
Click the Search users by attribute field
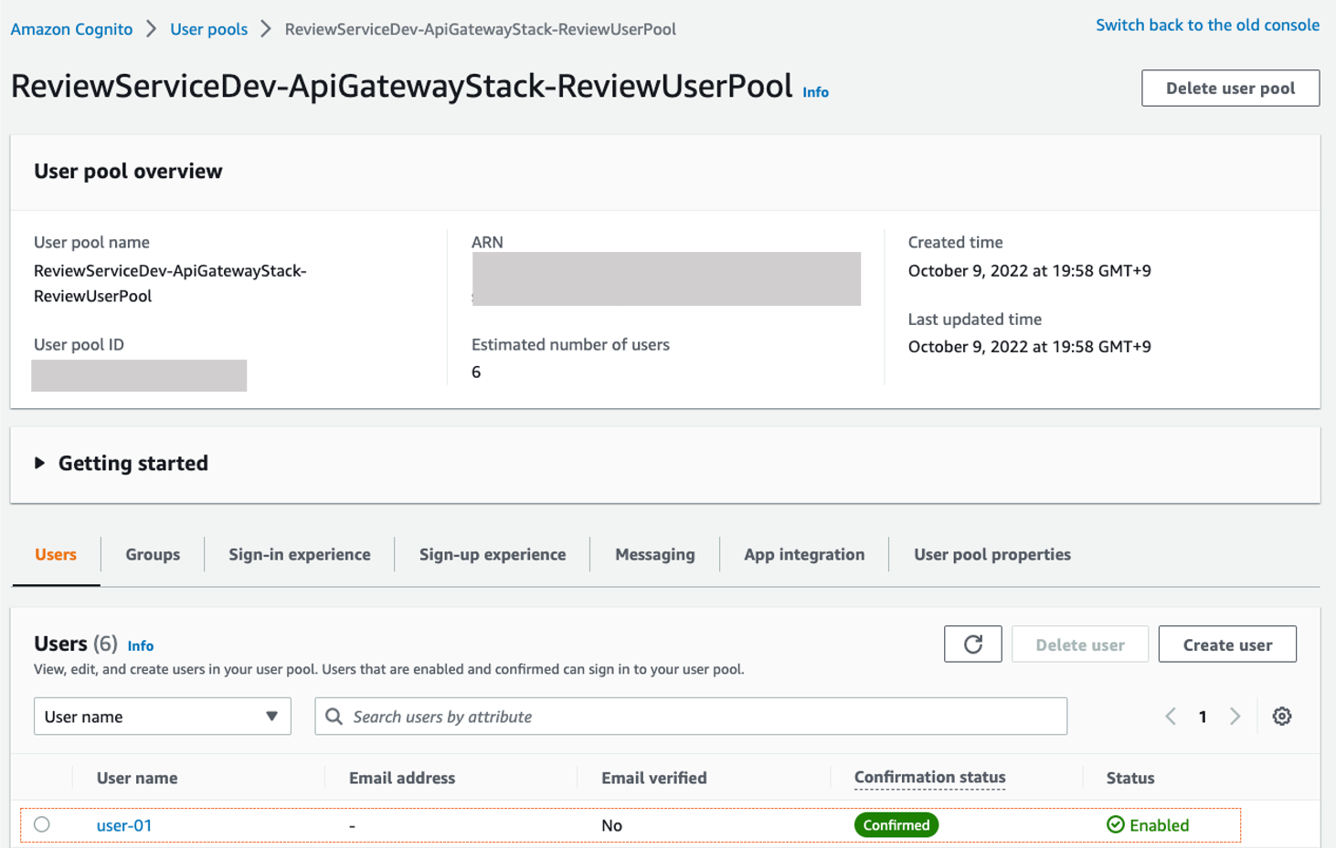[691, 717]
